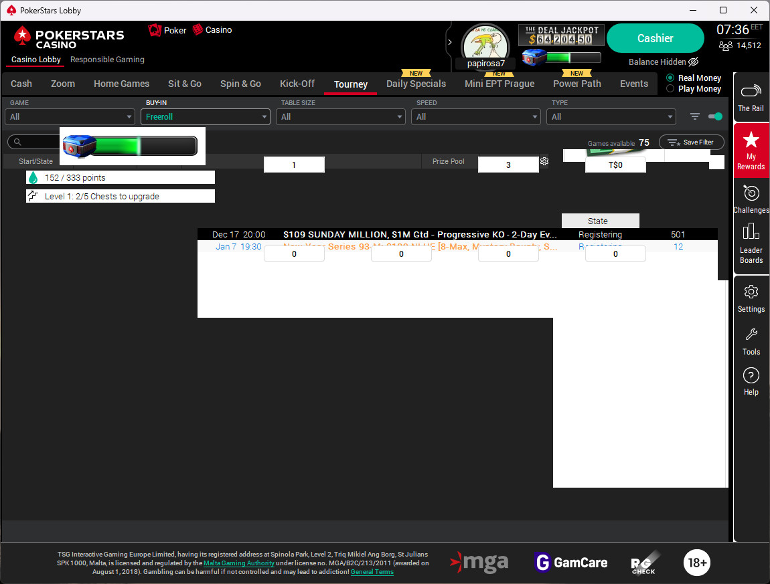Click the 152 / 333 points text
This screenshot has height=584, width=770.
(x=74, y=178)
